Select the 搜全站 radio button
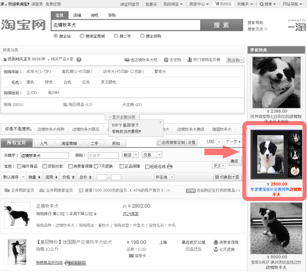The height and width of the screenshot is (272, 307). (x=55, y=36)
